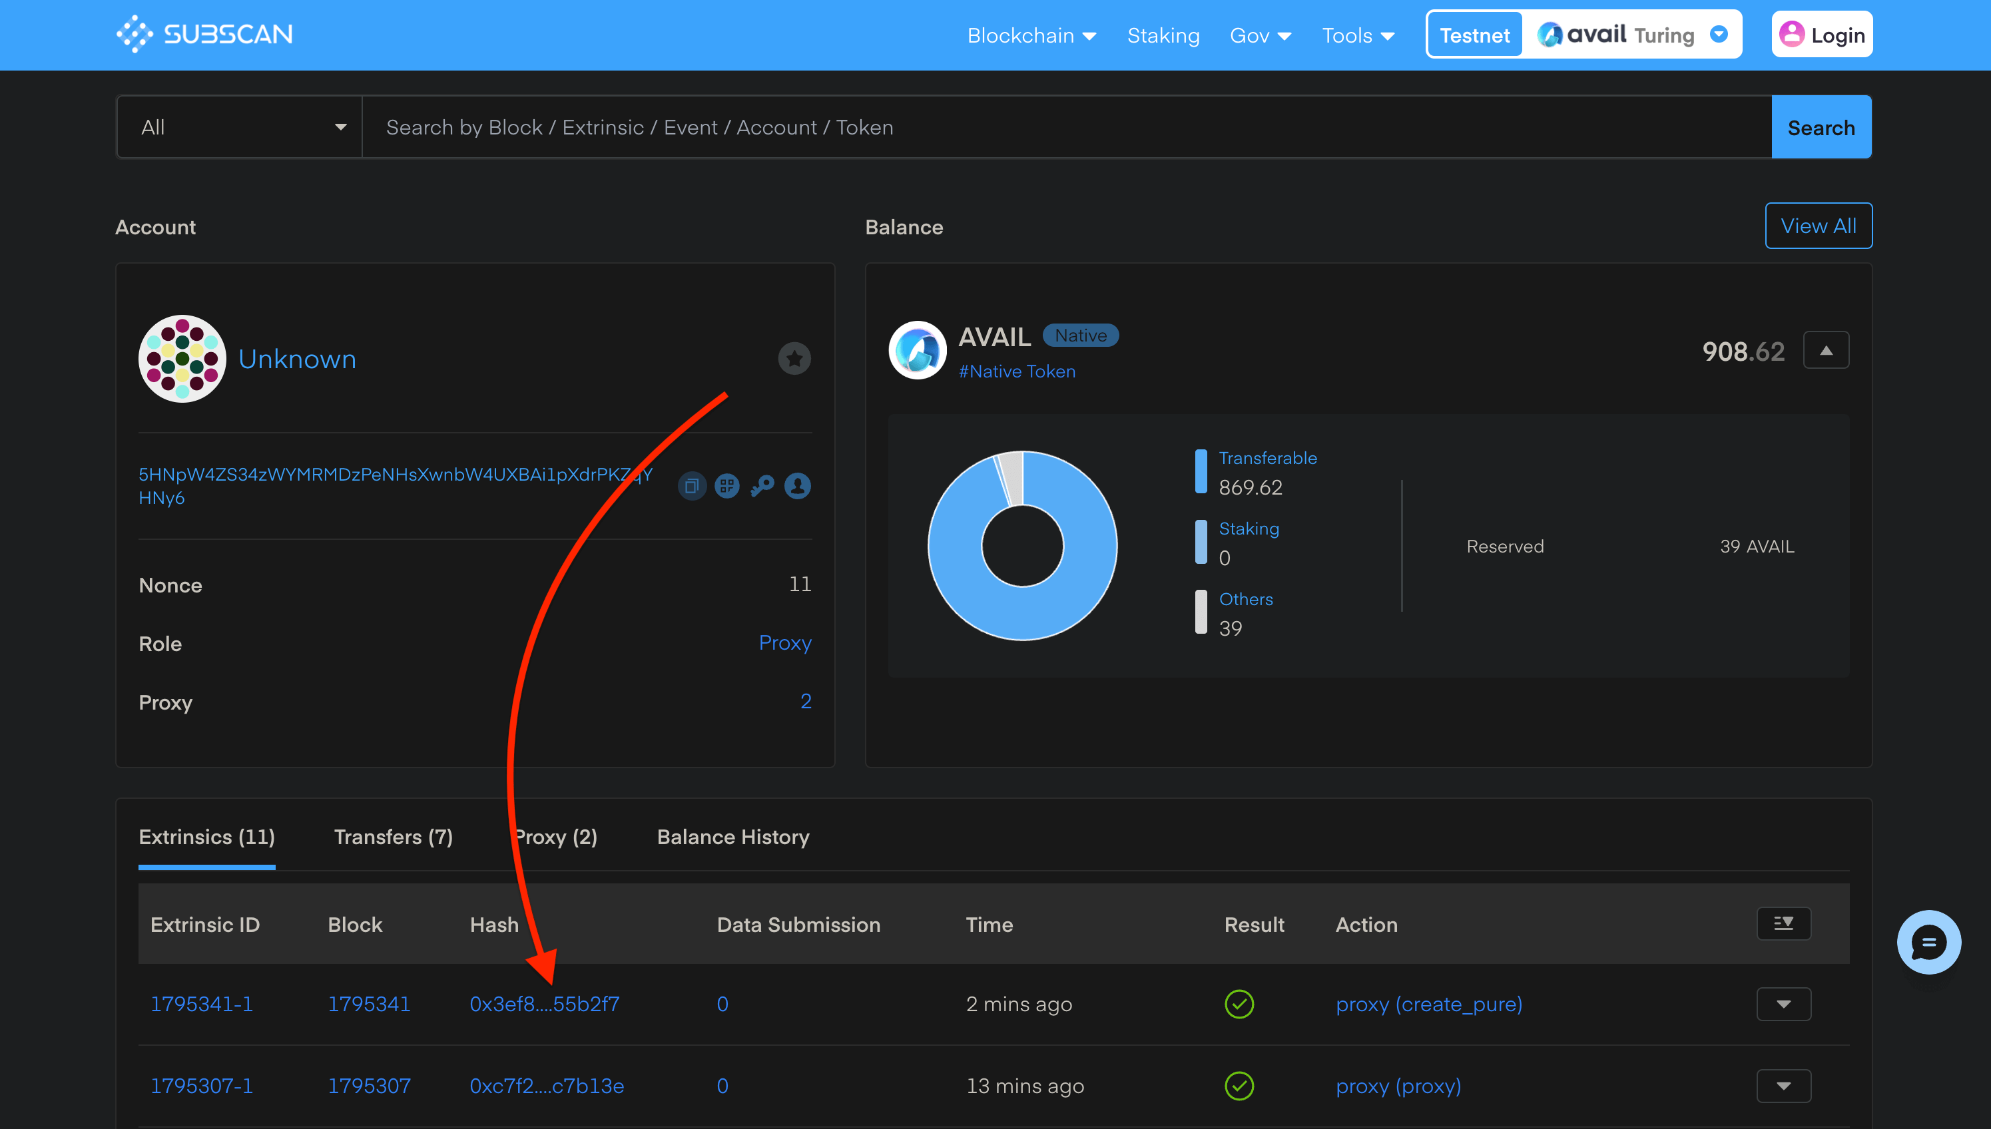Copy the account address icon
This screenshot has height=1129, width=1991.
pos(691,486)
